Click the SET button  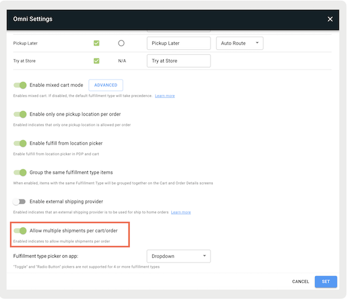click(326, 282)
